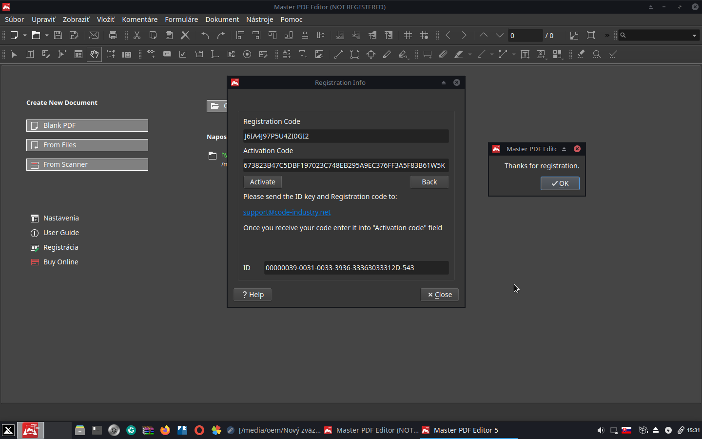Click the page number input box

click(x=525, y=36)
